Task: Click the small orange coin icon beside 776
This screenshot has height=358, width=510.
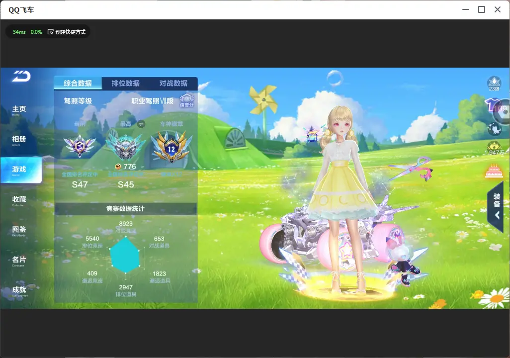Action: click(118, 167)
